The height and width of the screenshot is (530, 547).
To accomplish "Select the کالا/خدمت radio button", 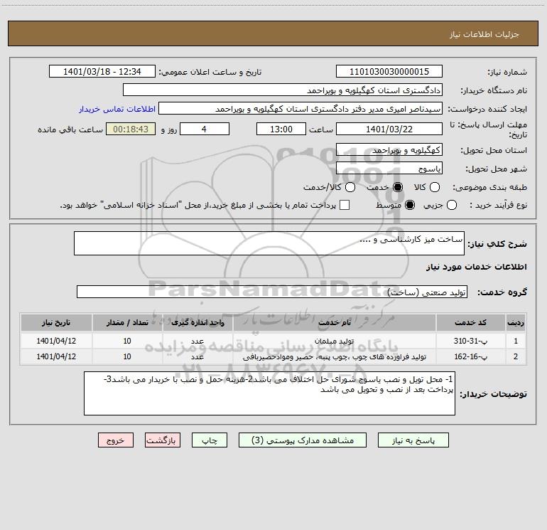I will coord(350,187).
